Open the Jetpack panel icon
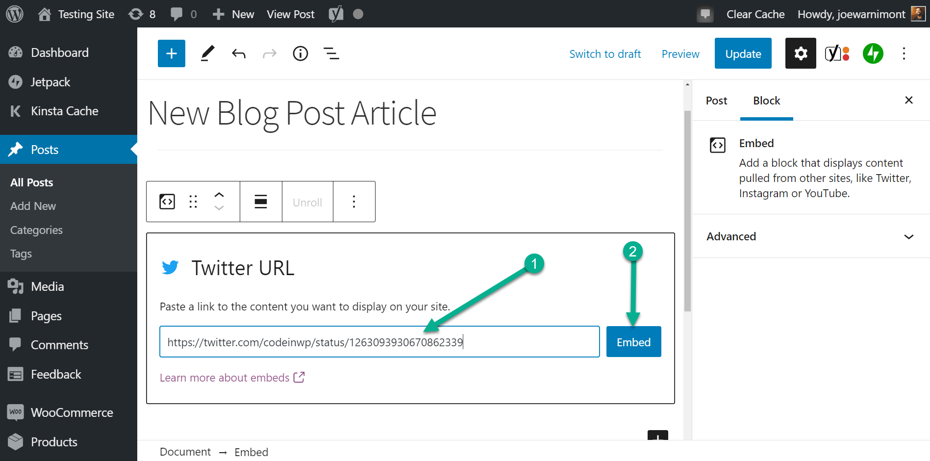The height and width of the screenshot is (461, 930). coord(873,53)
